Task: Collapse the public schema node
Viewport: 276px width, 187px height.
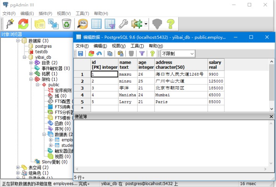Action: [37, 85]
